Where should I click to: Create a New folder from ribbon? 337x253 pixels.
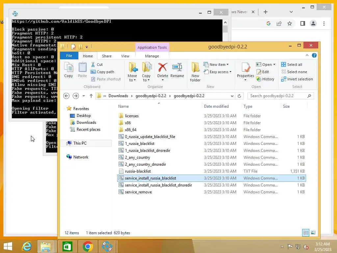click(x=195, y=72)
